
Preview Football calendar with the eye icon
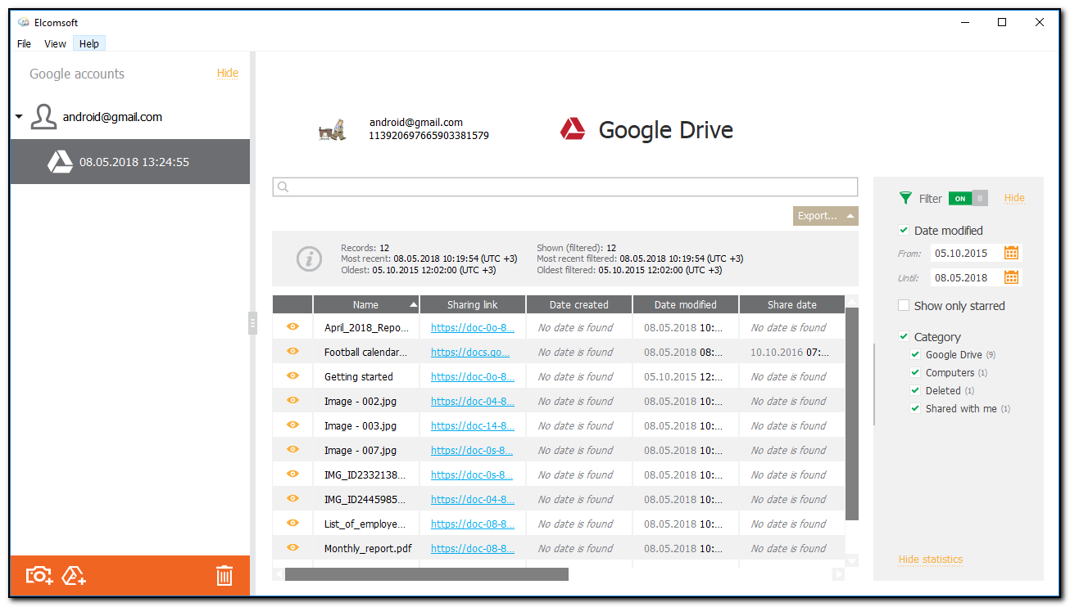click(x=292, y=351)
